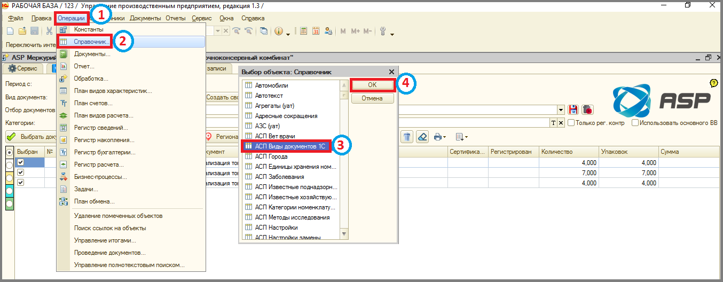Select the green background radio button
Screen dimensions: 723x282
pos(10,203)
